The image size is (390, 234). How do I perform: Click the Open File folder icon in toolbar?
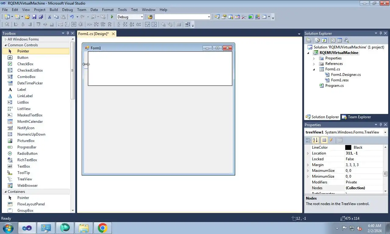27,17
